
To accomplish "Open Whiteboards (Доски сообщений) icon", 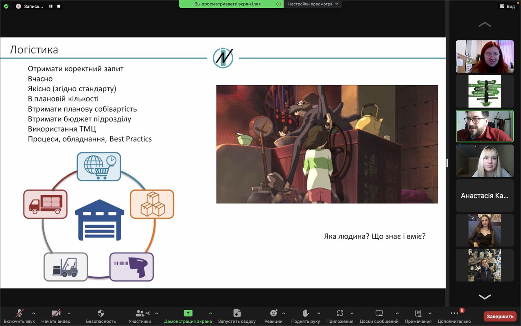I will [x=379, y=313].
